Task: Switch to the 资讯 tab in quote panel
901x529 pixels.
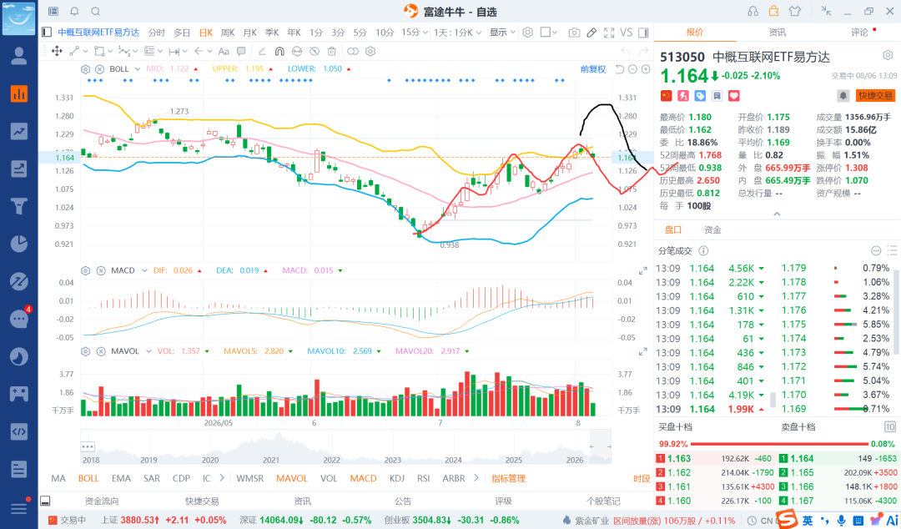Action: coord(777,33)
